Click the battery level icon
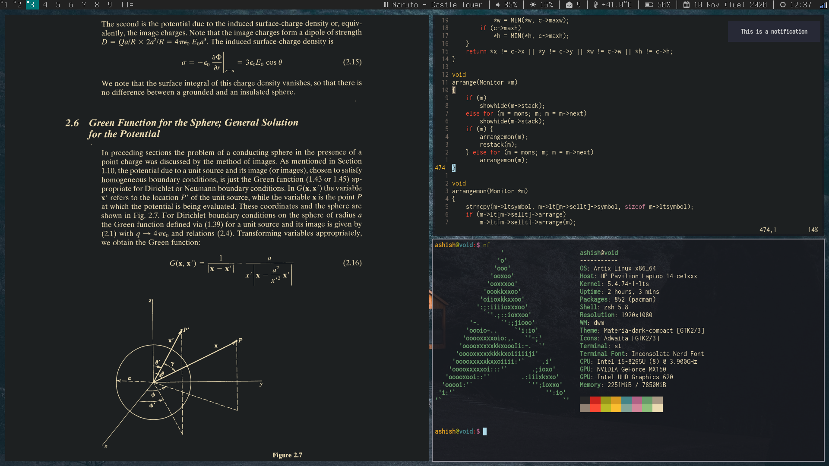The width and height of the screenshot is (829, 466). pos(649,5)
